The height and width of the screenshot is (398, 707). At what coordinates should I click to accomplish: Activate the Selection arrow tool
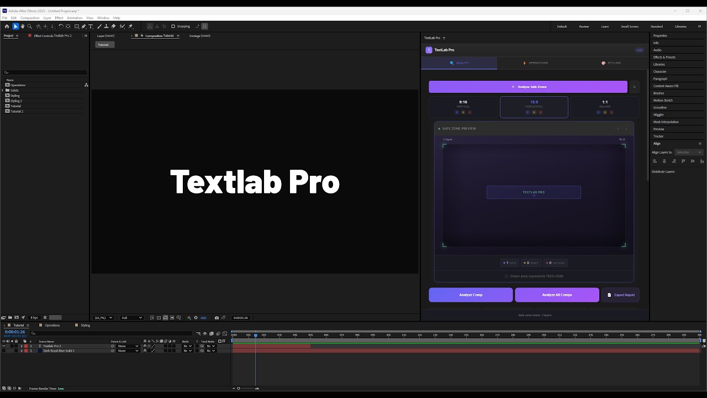click(15, 27)
